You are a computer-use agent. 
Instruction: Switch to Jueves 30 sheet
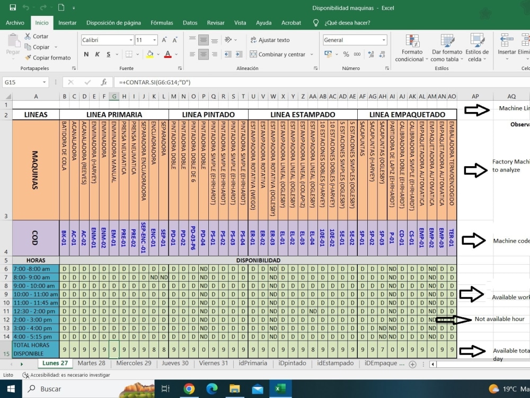[175, 363]
